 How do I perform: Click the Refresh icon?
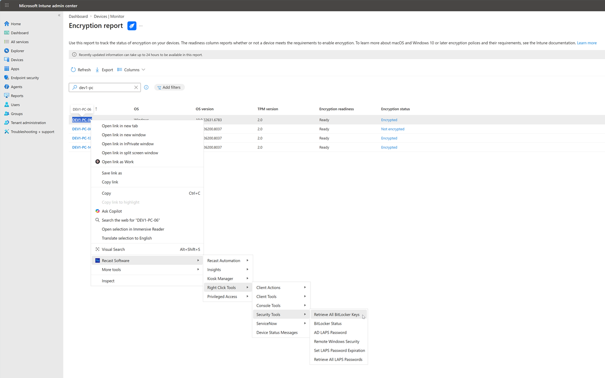point(73,70)
